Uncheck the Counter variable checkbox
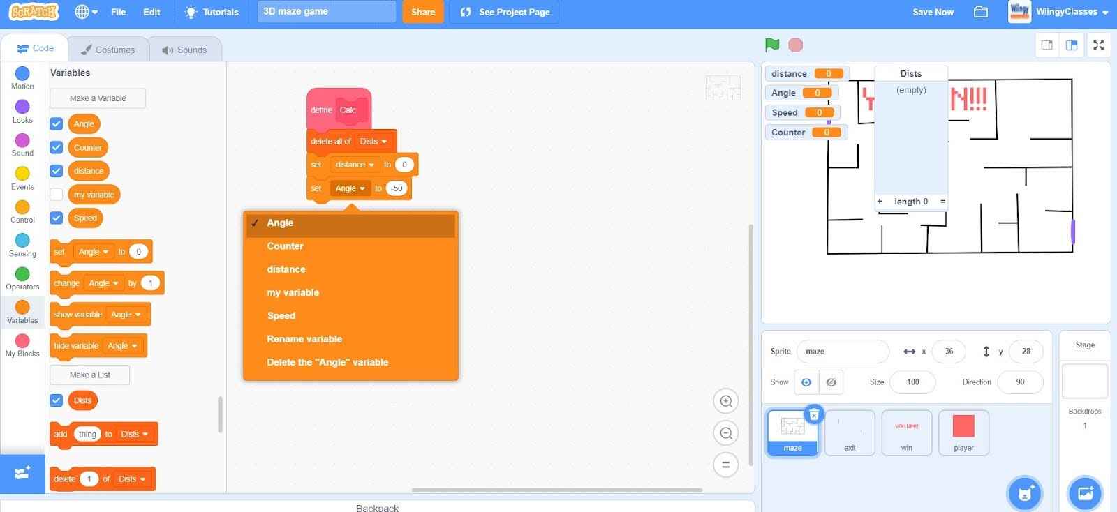Viewport: 1117px width, 512px height. point(57,148)
